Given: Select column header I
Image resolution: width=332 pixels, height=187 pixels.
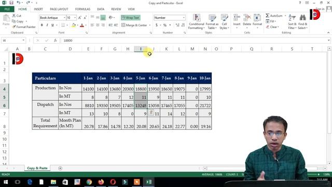Looking at the screenshot, I should [x=141, y=49].
